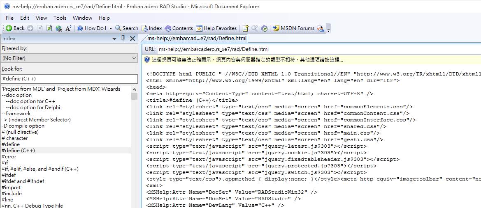Click the greyed magnifier with plus icon

tap(255, 28)
